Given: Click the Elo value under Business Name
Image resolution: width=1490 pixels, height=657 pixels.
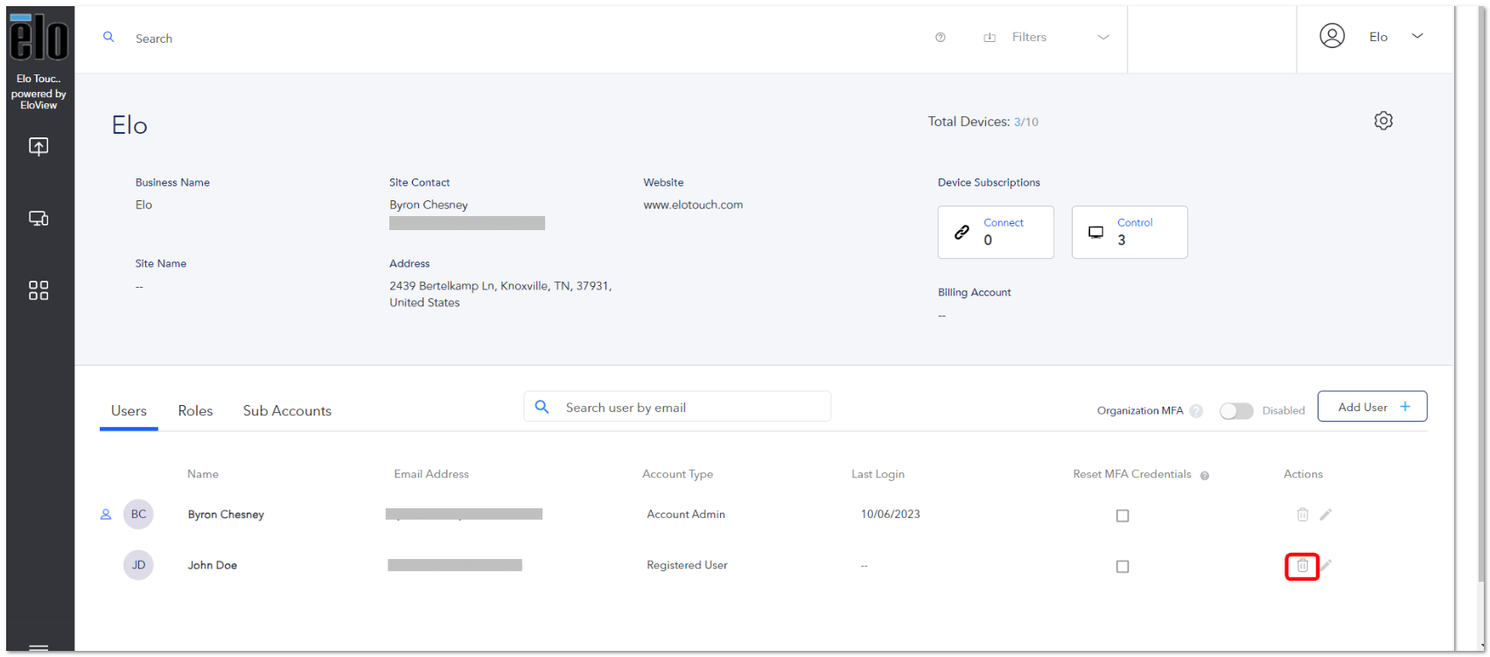Looking at the screenshot, I should pyautogui.click(x=143, y=205).
